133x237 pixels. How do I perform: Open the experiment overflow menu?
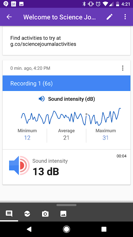tap(125, 17)
